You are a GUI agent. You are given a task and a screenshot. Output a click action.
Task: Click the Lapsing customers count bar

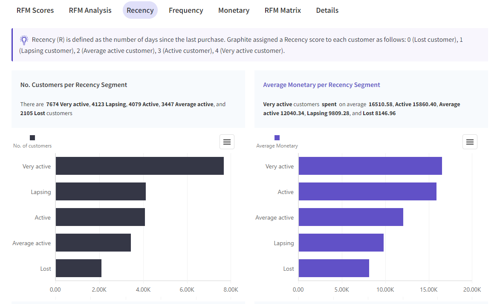coord(101,191)
